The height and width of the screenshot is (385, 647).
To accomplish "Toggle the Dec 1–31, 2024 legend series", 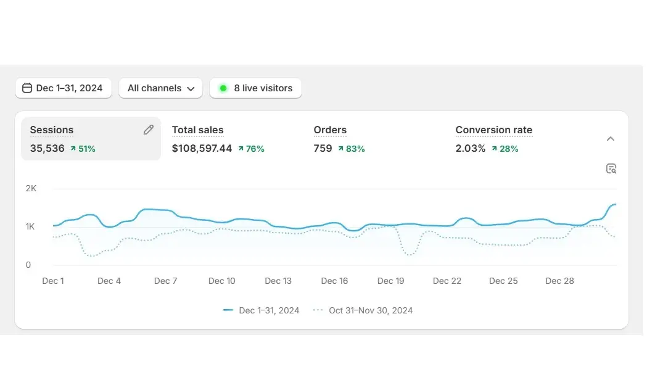I will click(x=269, y=310).
